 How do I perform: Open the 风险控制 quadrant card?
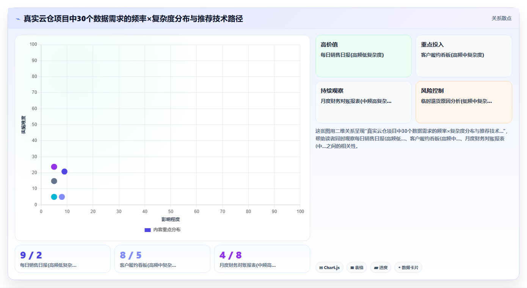click(x=464, y=102)
